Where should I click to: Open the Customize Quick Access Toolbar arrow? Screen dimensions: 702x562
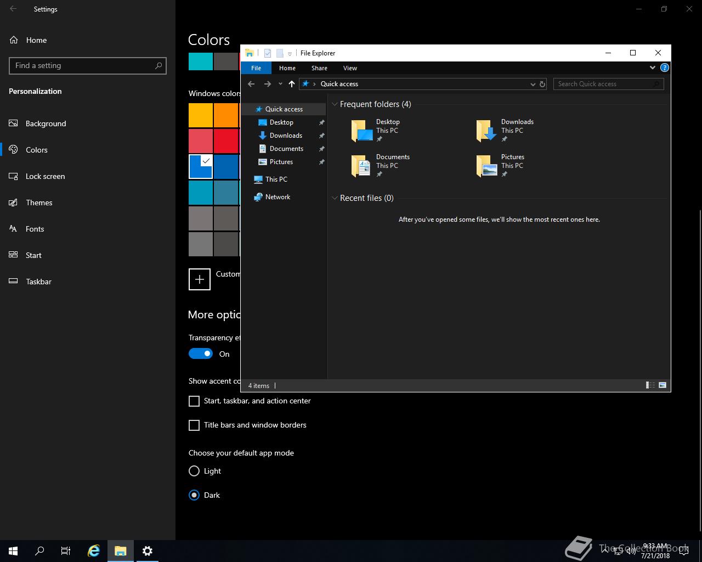point(290,54)
